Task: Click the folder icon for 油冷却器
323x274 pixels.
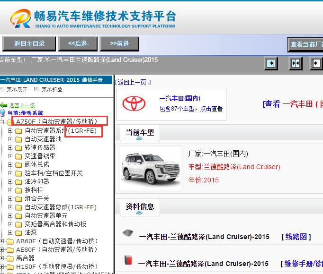Action: 18,182
